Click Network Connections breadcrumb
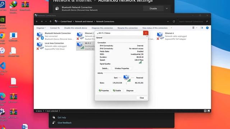Screen dimensions: 230x129 [105, 21]
